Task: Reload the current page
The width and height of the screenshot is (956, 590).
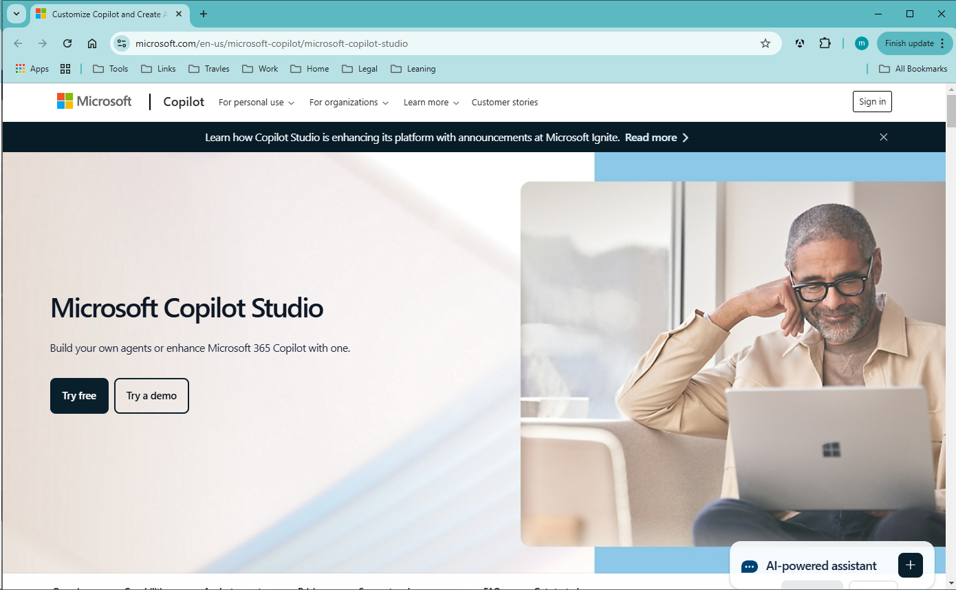Action: click(x=67, y=43)
